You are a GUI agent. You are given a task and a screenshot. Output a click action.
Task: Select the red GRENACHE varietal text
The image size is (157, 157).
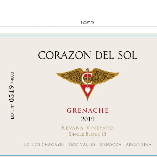pyautogui.click(x=88, y=110)
